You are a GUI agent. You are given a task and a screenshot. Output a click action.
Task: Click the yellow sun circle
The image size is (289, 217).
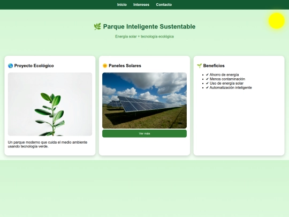click(x=277, y=21)
